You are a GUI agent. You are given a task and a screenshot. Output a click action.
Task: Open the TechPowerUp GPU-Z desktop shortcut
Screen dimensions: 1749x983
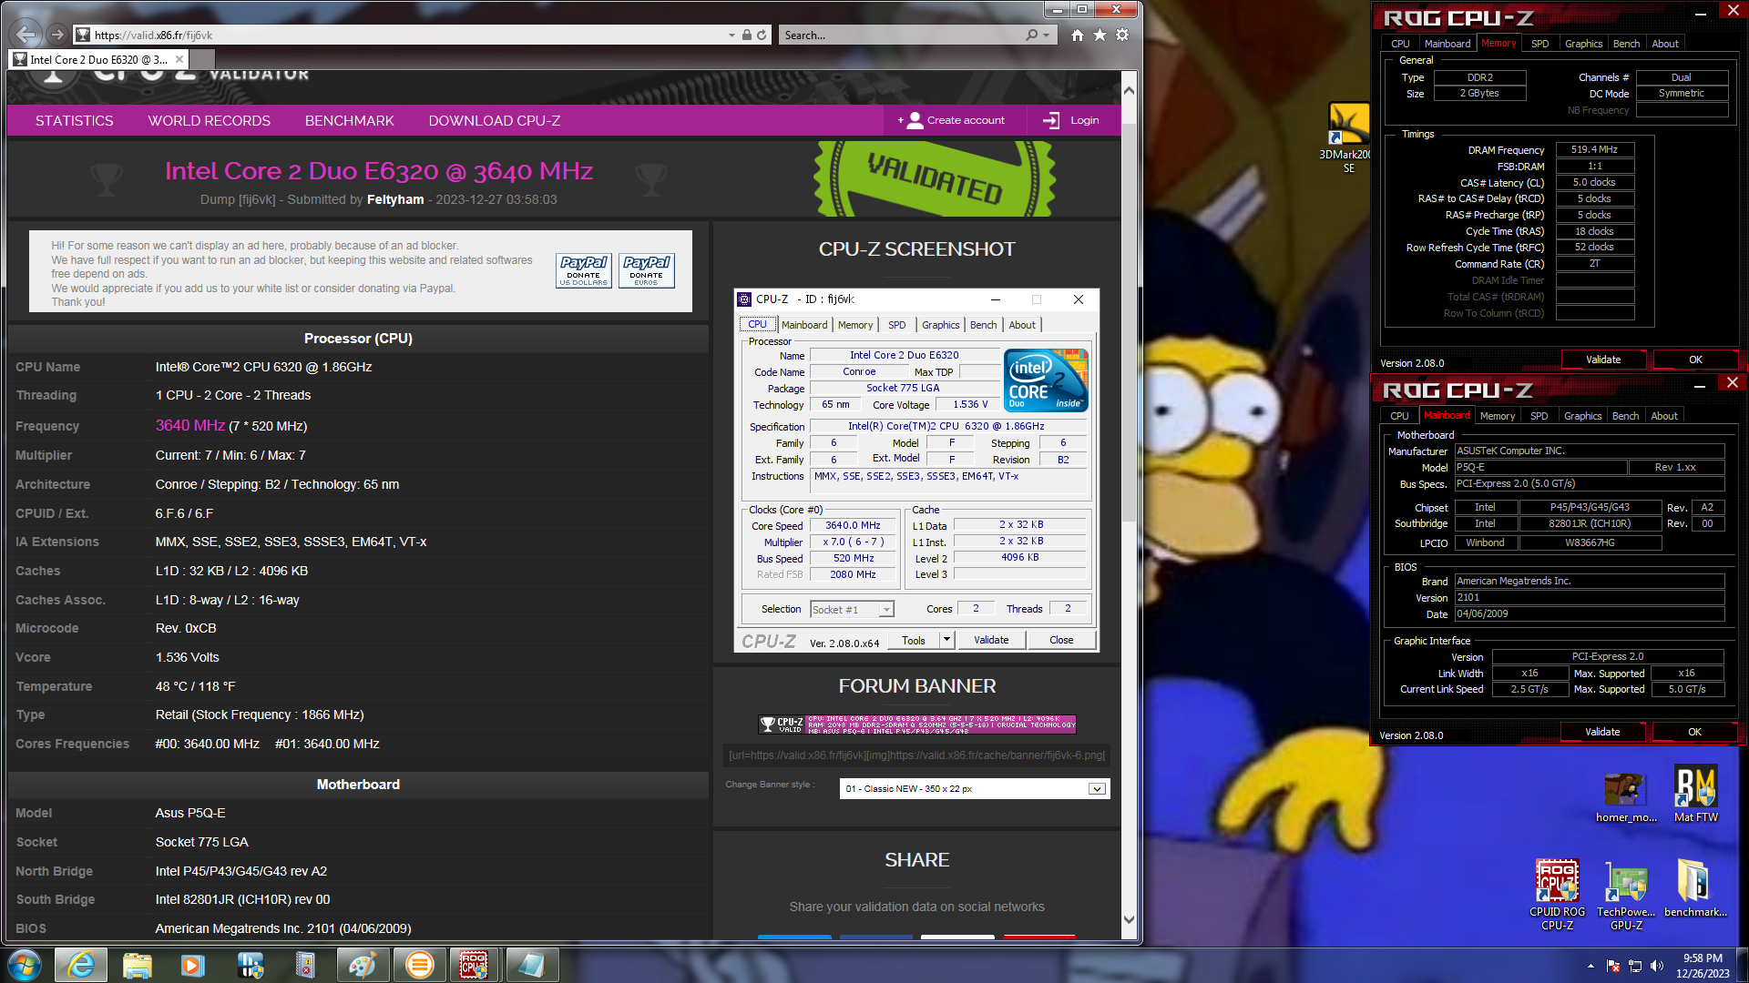[1626, 895]
